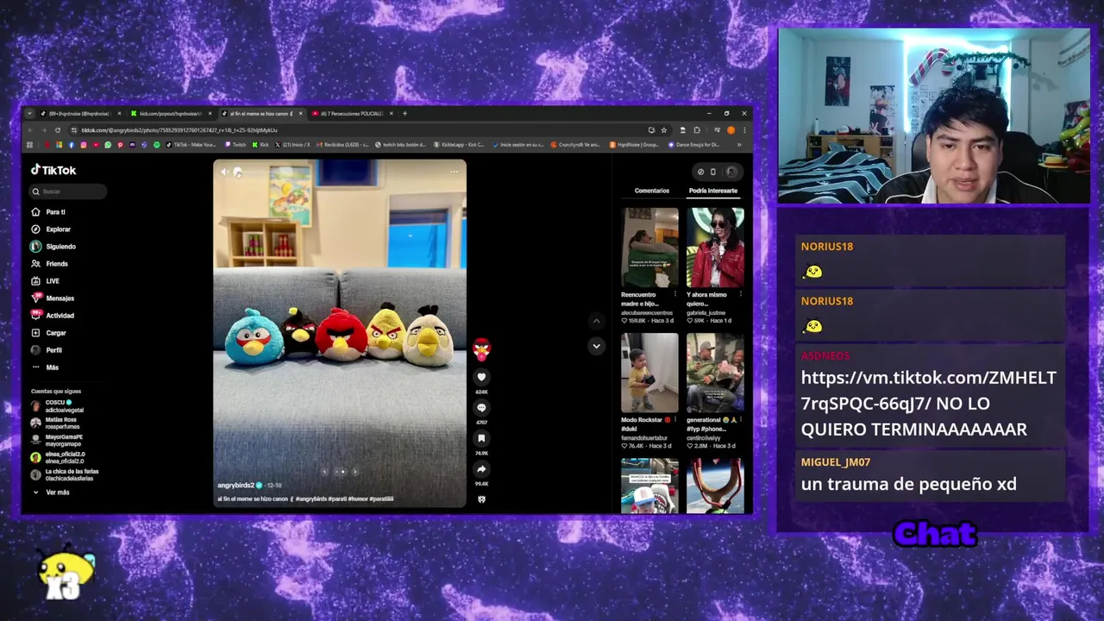The width and height of the screenshot is (1104, 621).
Task: Open comments with speech bubble icon
Action: click(x=481, y=408)
